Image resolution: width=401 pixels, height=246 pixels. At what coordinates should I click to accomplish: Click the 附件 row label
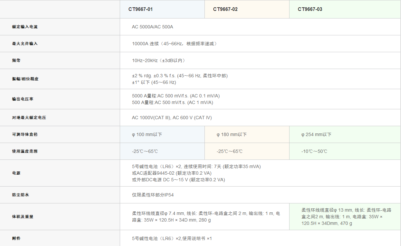[x=16, y=238]
